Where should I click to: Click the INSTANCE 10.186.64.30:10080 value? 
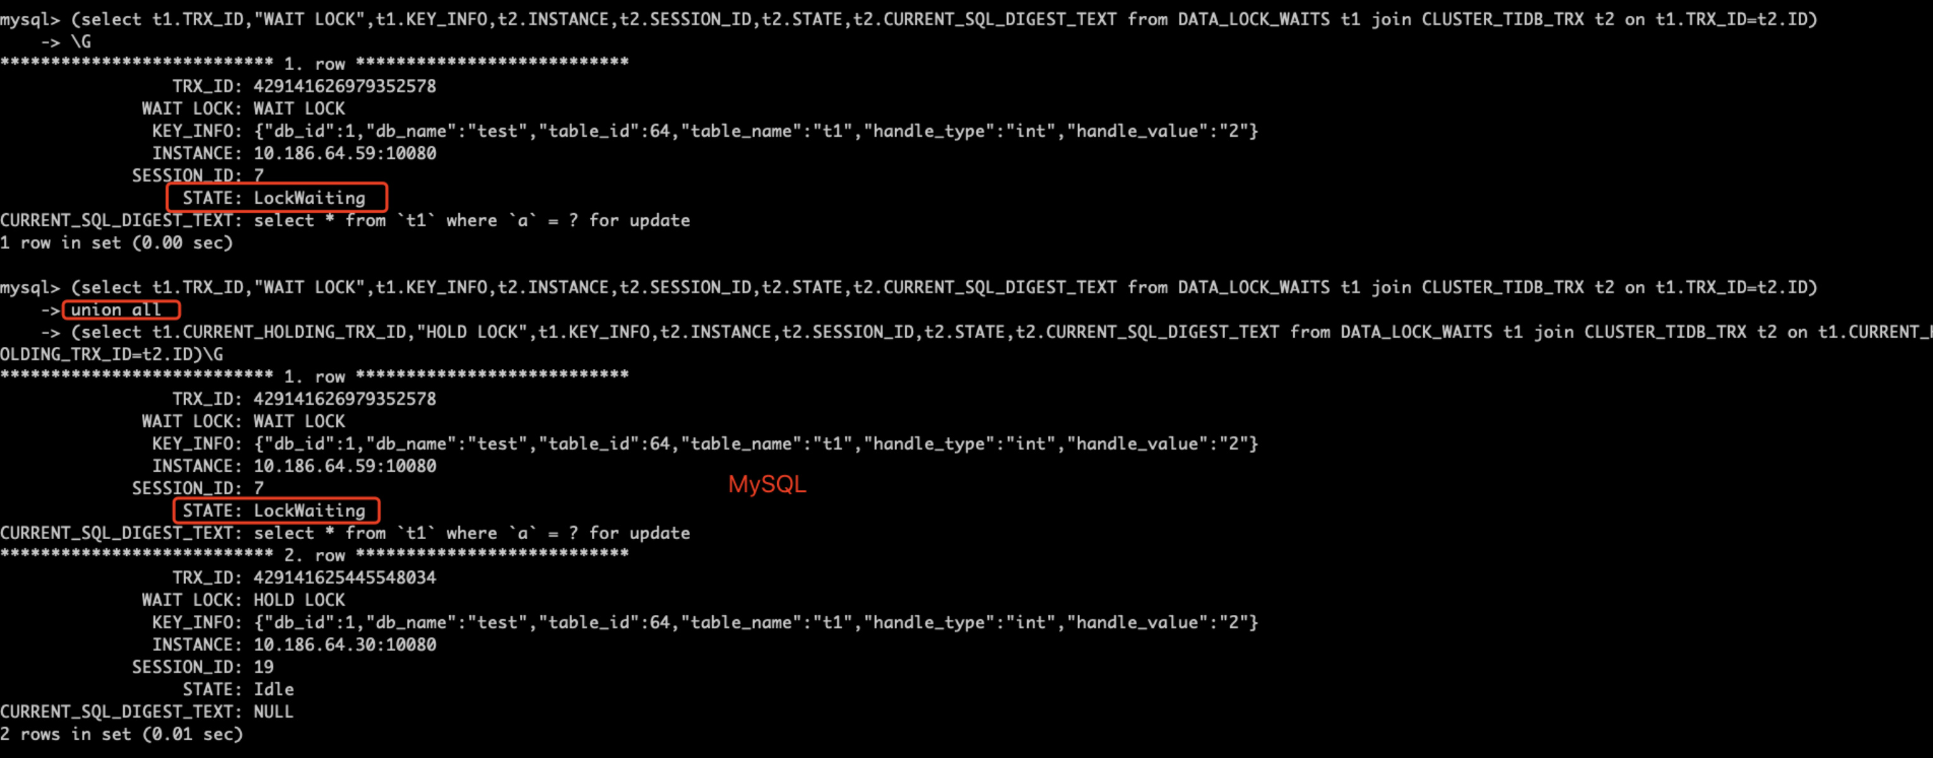344,644
